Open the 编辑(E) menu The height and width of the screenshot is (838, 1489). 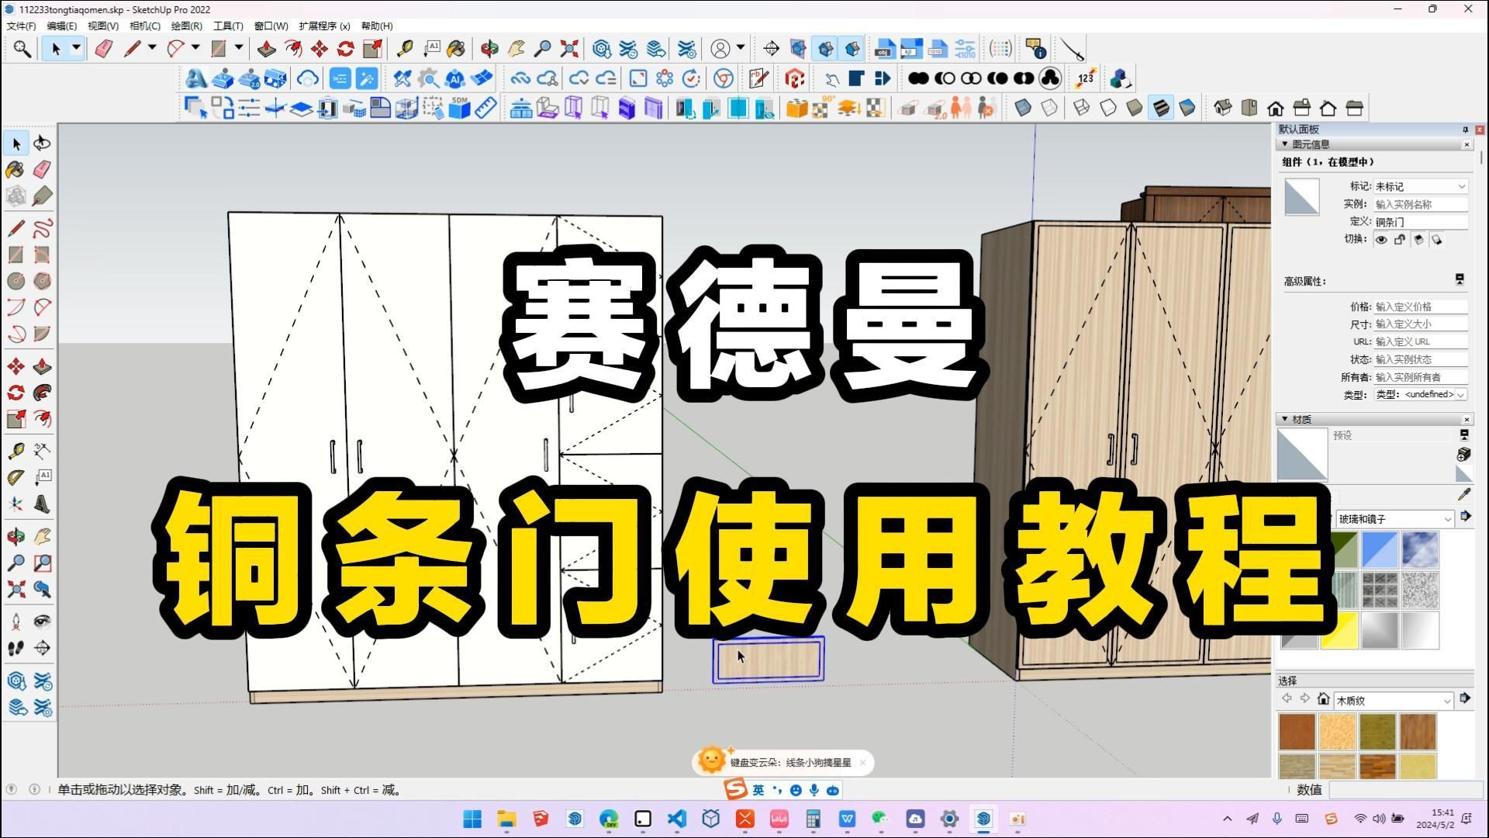(x=62, y=26)
